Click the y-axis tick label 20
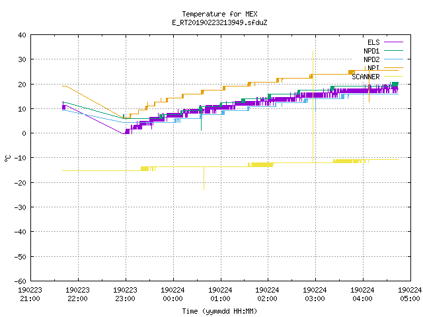 pyautogui.click(x=22, y=85)
